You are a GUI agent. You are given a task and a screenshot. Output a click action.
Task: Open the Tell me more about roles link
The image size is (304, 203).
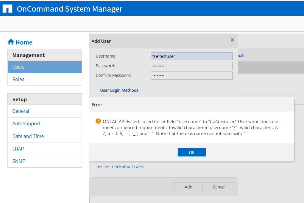pos(119,166)
